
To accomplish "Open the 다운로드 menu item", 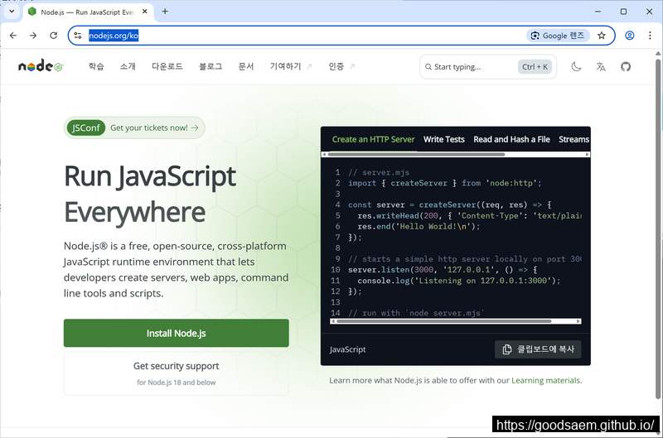I will (167, 66).
